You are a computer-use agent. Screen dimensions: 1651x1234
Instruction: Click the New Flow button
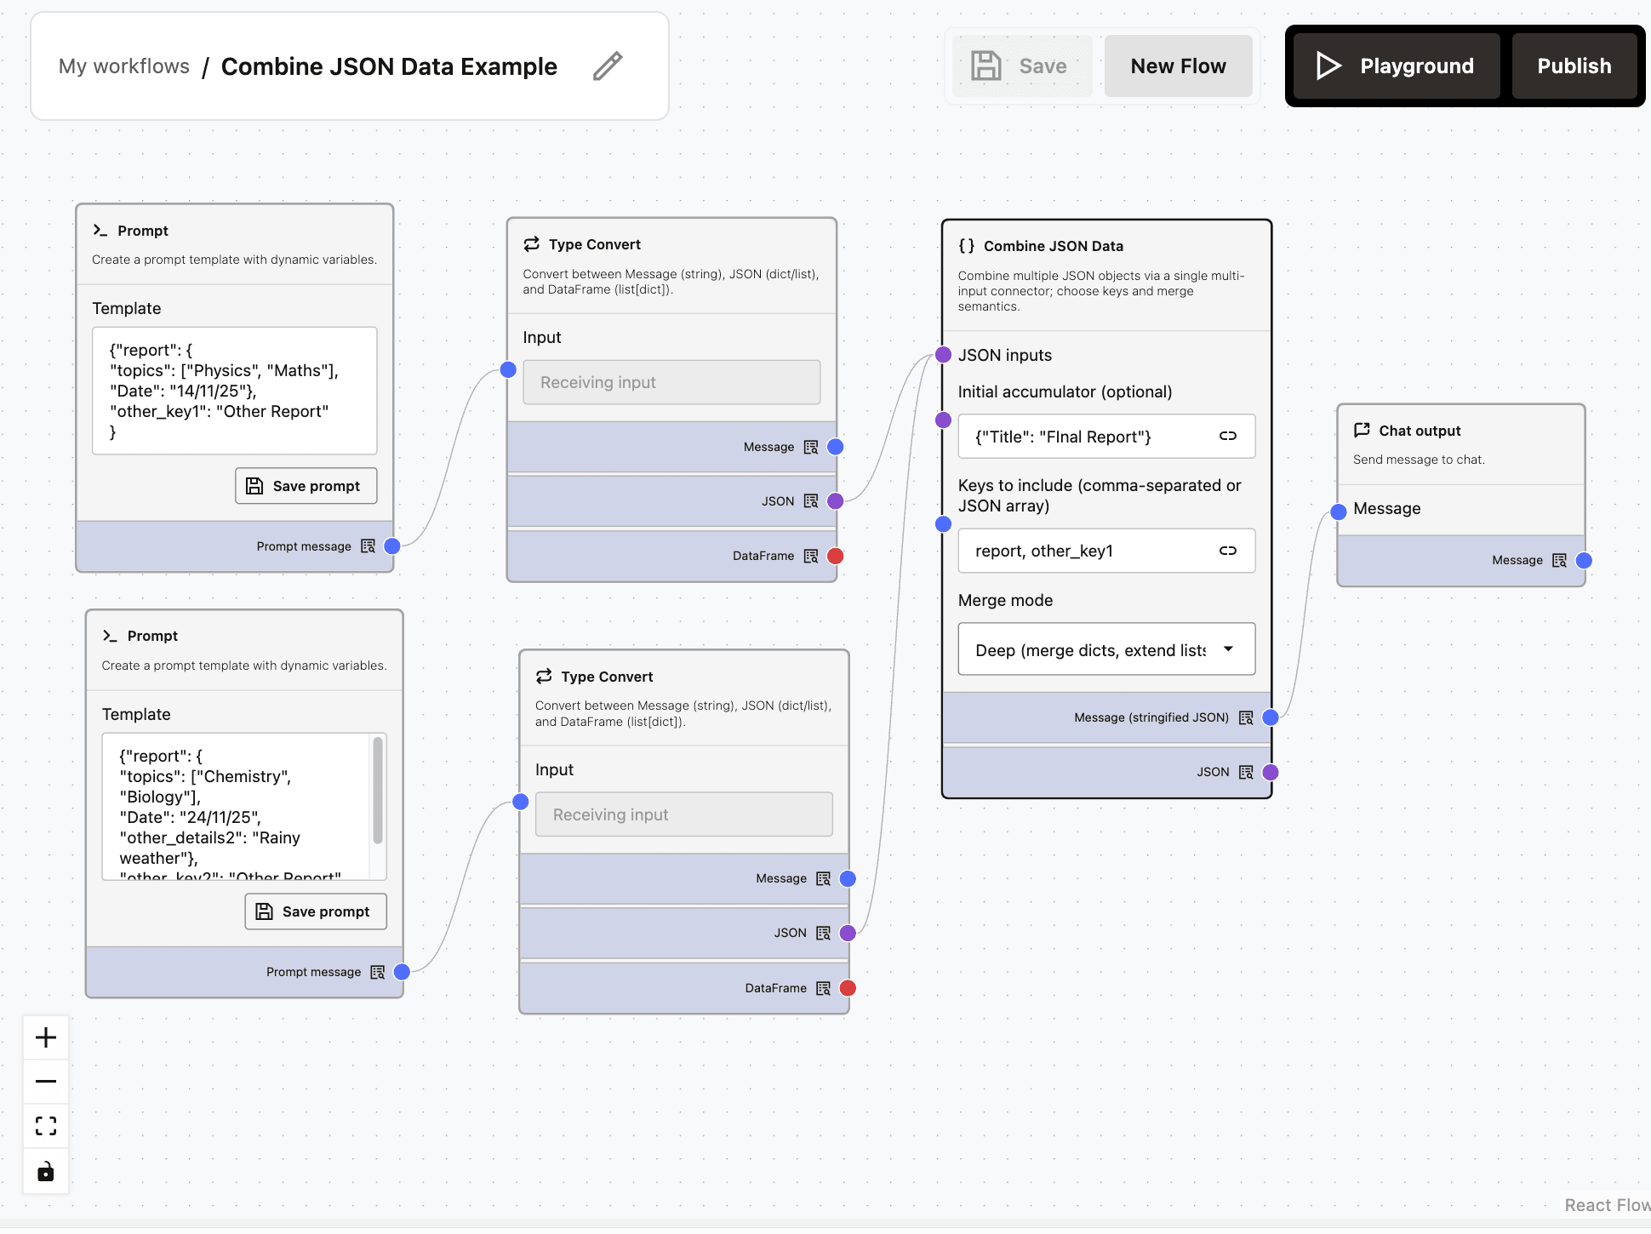tap(1178, 66)
